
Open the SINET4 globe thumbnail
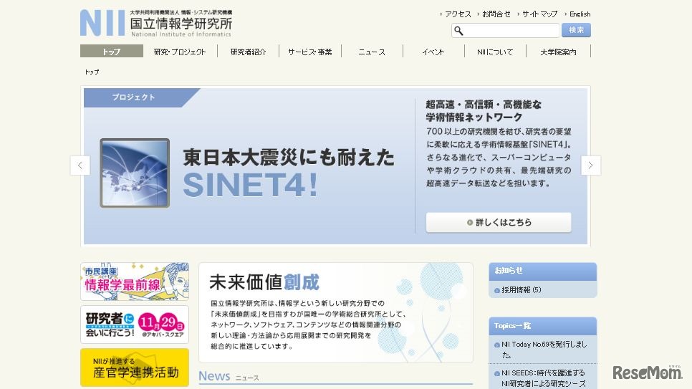click(135, 173)
